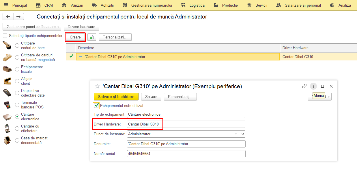Click the magnetic card reader icon
357x179 pixels.
pos(7,58)
